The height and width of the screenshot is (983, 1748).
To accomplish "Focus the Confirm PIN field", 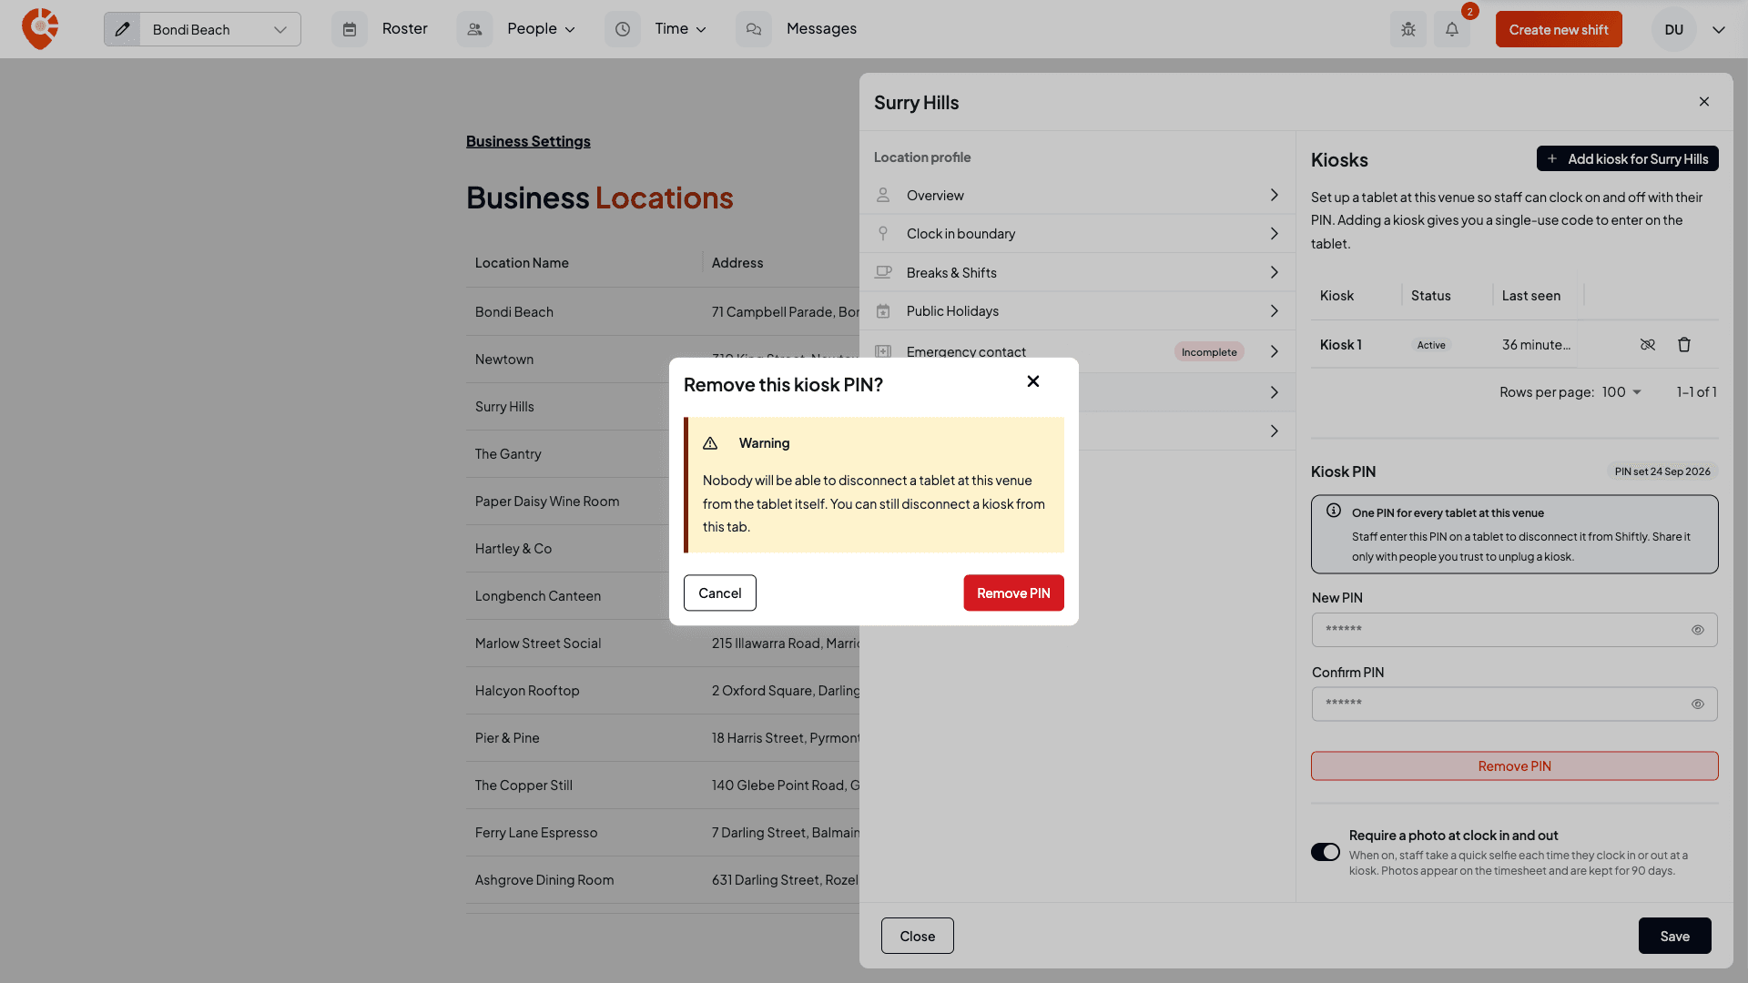I will click(x=1515, y=704).
